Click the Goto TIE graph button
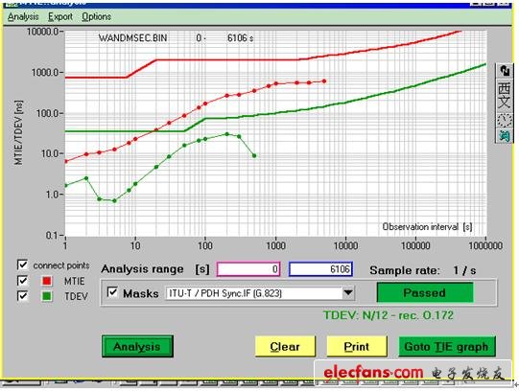 [x=447, y=346]
